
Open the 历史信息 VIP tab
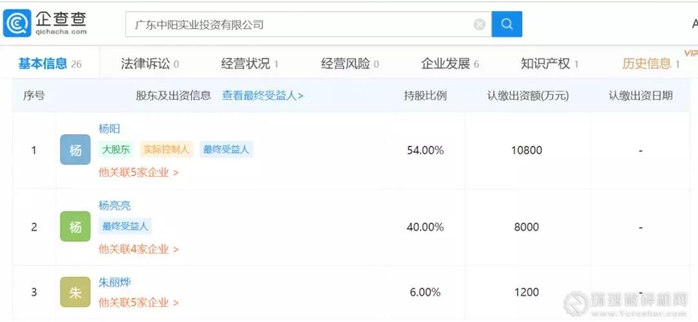coord(650,63)
